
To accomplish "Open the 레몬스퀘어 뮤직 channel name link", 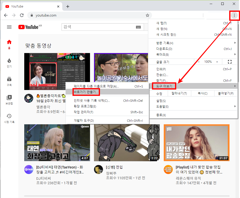I will coord(188,178).
